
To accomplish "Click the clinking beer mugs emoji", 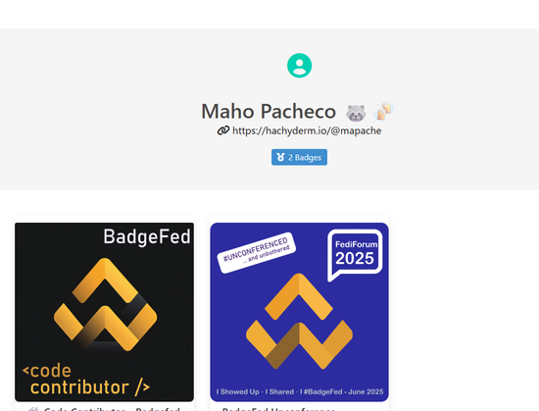I will pyautogui.click(x=384, y=111).
